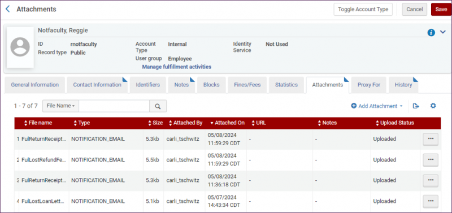
Task: Click the Employee user group value
Action: pyautogui.click(x=180, y=59)
